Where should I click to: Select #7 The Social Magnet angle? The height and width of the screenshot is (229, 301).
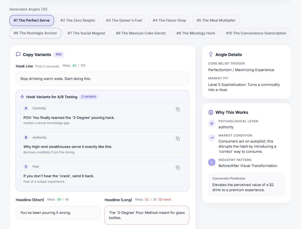click(86, 33)
